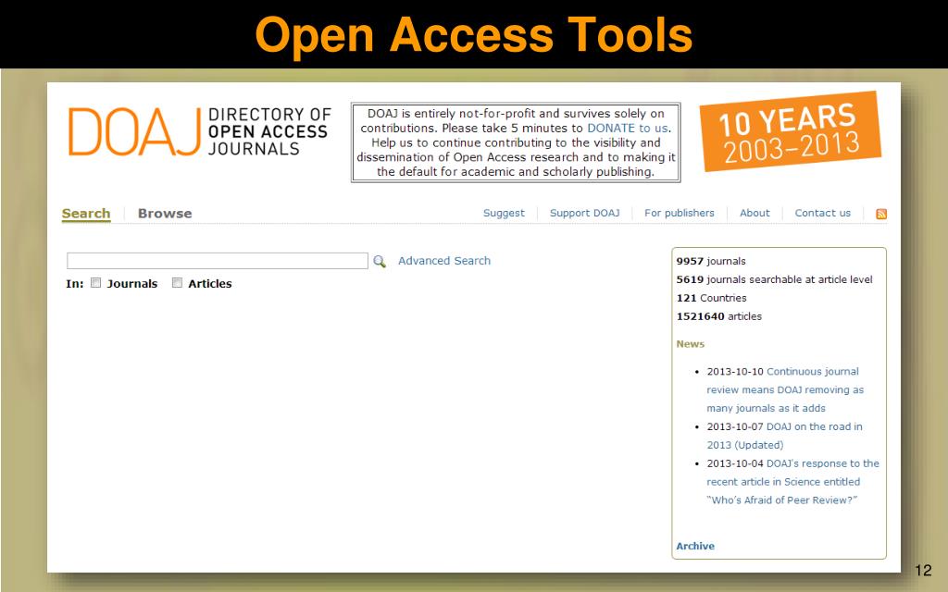Open the news Archive link
The image size is (948, 592).
click(695, 546)
